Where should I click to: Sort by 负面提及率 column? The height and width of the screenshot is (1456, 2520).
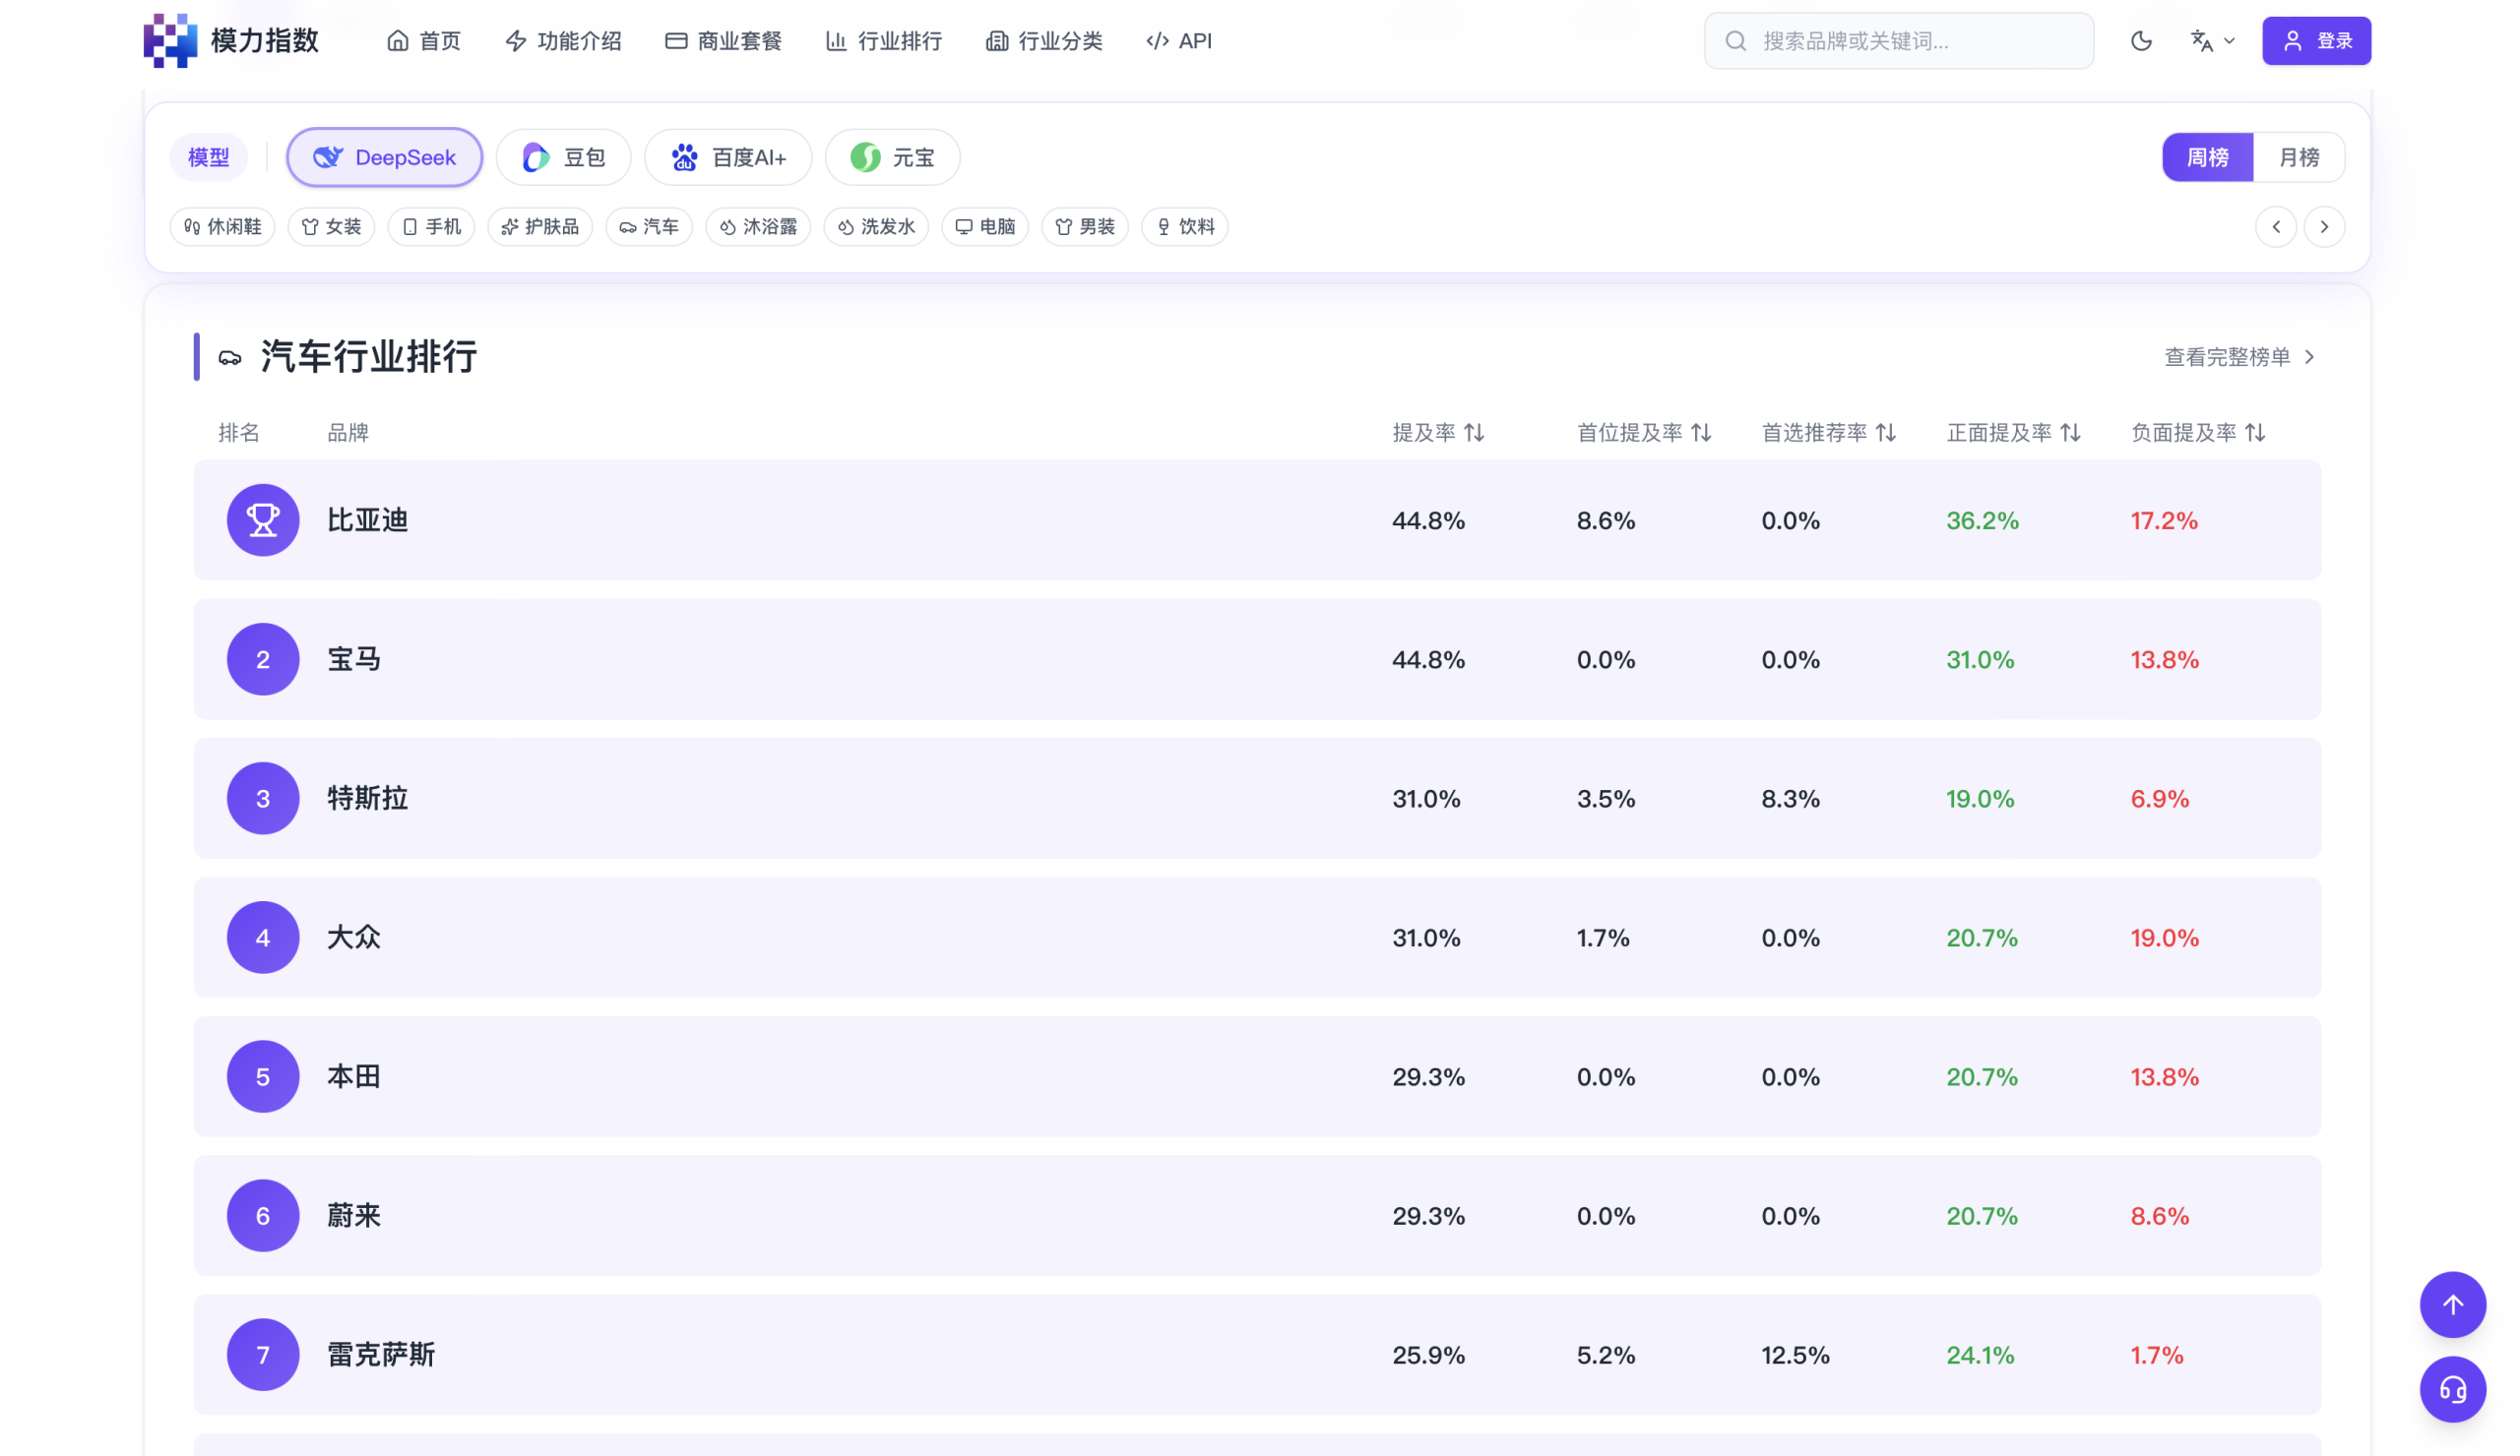pyautogui.click(x=2198, y=433)
